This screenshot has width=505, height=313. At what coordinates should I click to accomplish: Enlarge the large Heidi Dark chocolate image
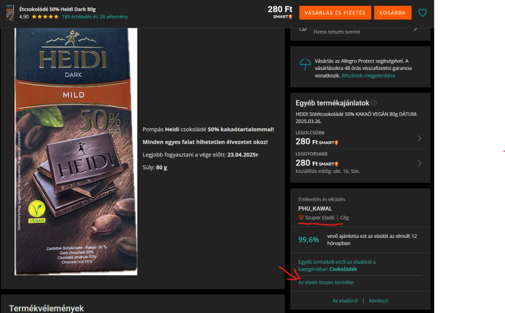[x=76, y=151]
